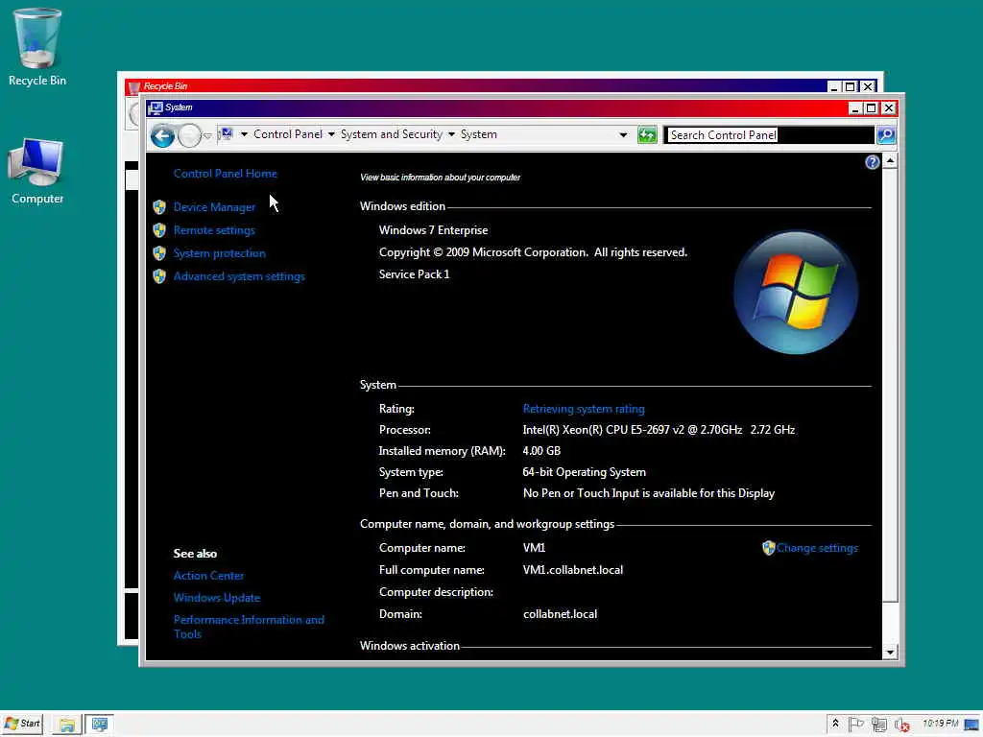Open Windows Update link
The width and height of the screenshot is (983, 737).
click(x=217, y=597)
